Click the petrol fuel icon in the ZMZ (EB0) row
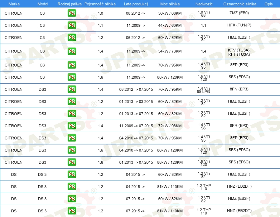 (x=72, y=13)
